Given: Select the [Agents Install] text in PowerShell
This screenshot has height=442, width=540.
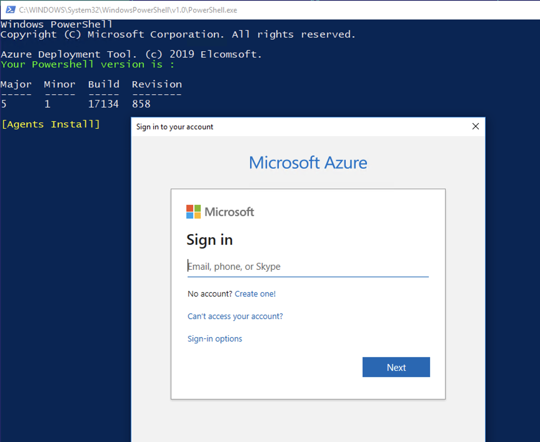Looking at the screenshot, I should (51, 124).
